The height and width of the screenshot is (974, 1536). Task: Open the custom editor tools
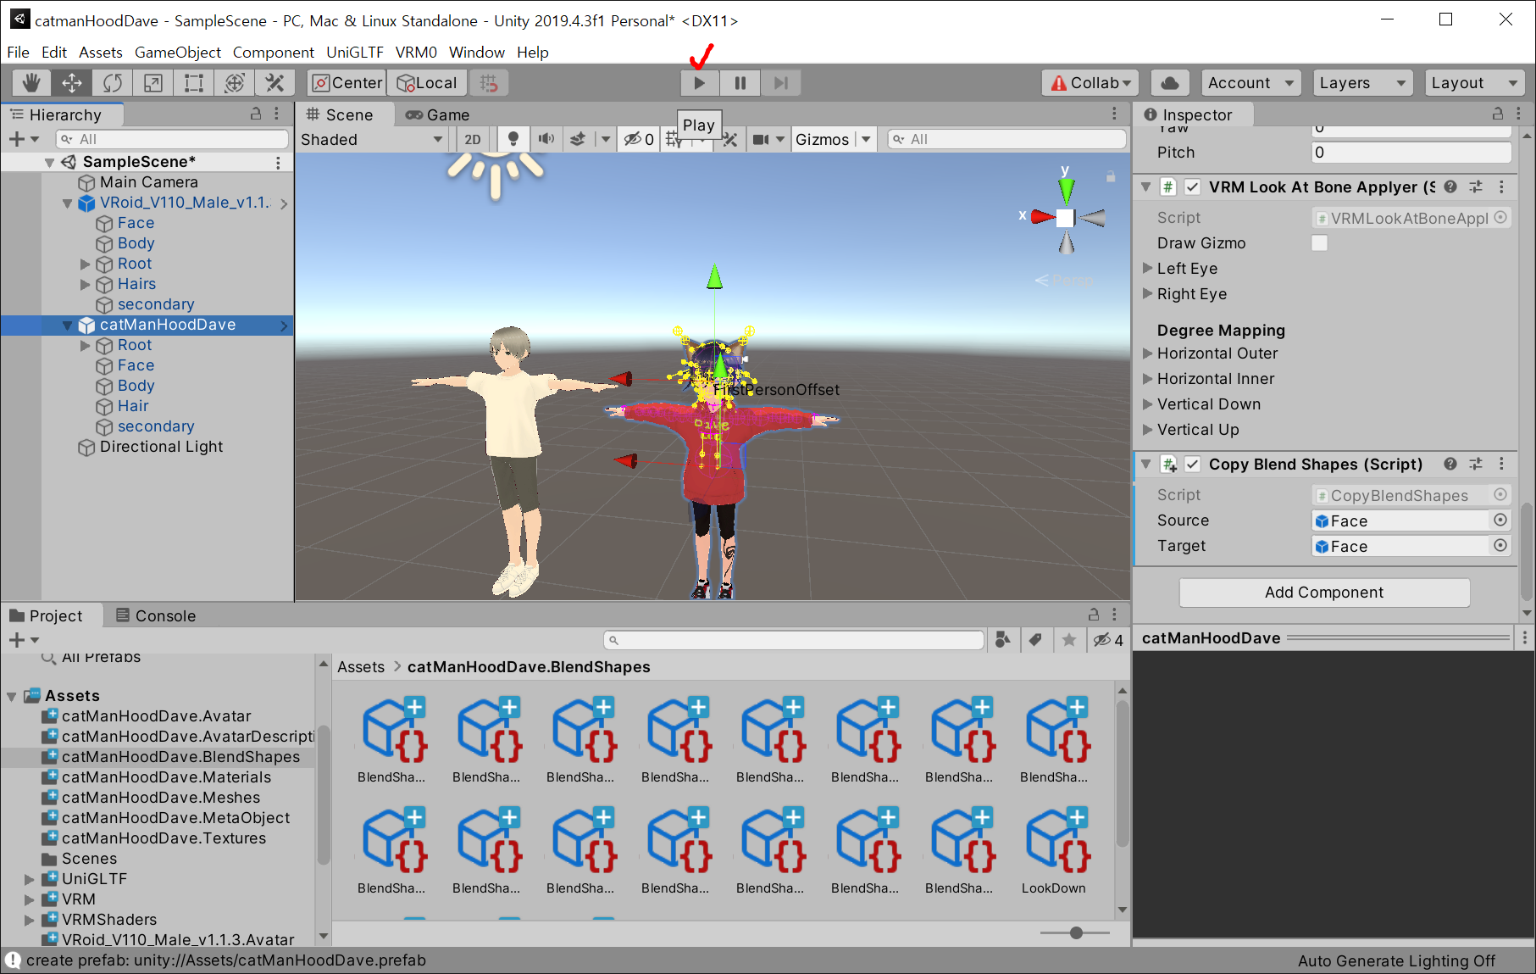click(x=275, y=82)
